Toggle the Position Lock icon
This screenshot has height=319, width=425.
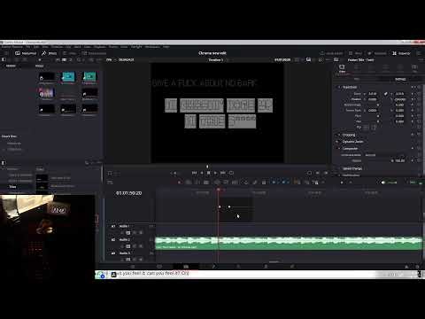(264, 183)
